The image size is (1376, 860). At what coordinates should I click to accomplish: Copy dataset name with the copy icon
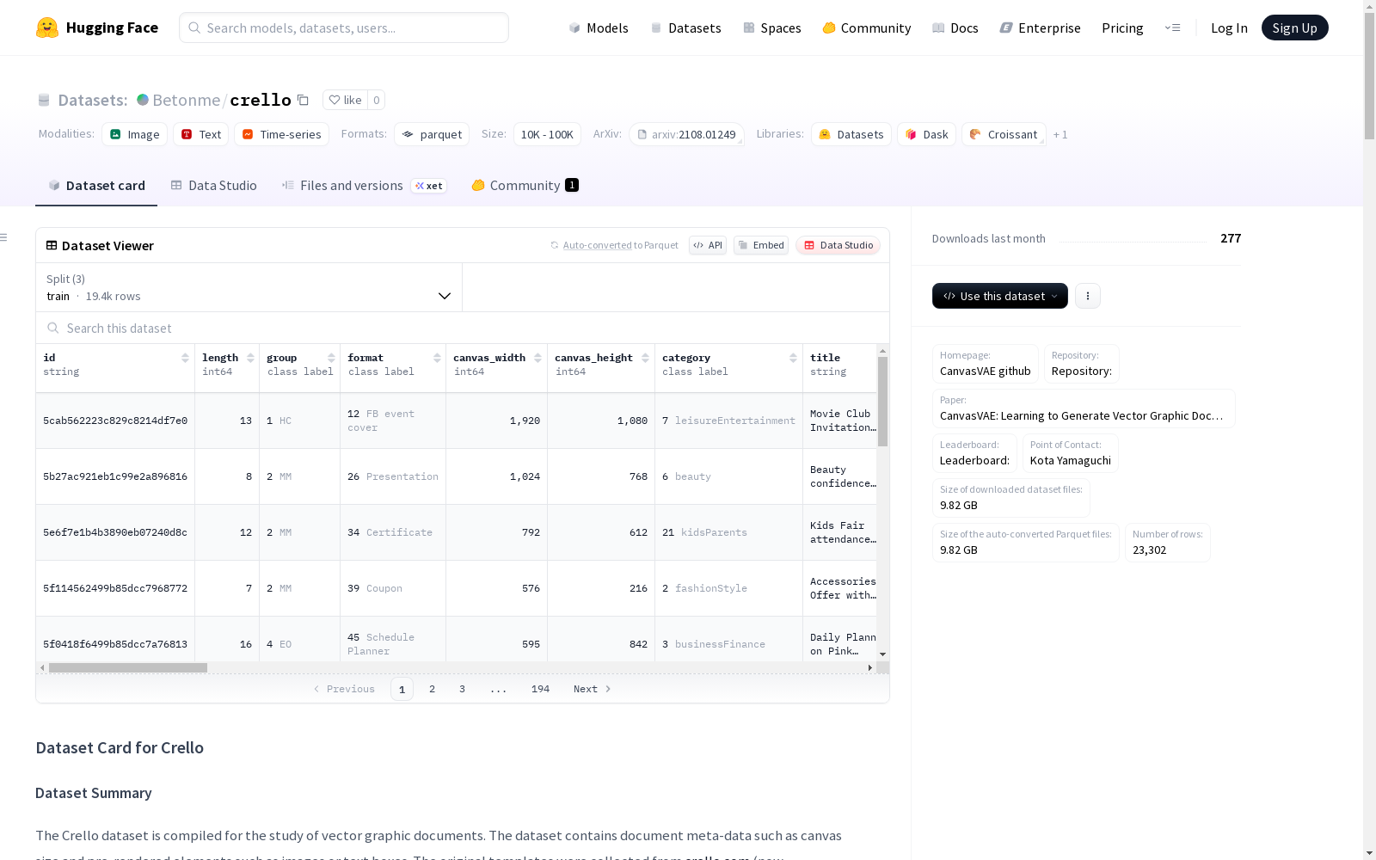303,100
